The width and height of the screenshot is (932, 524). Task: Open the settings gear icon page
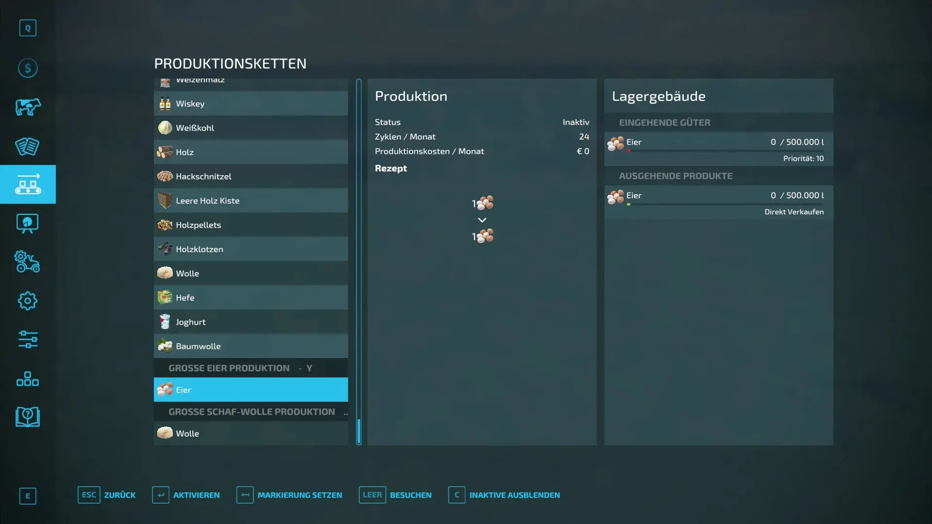28,301
